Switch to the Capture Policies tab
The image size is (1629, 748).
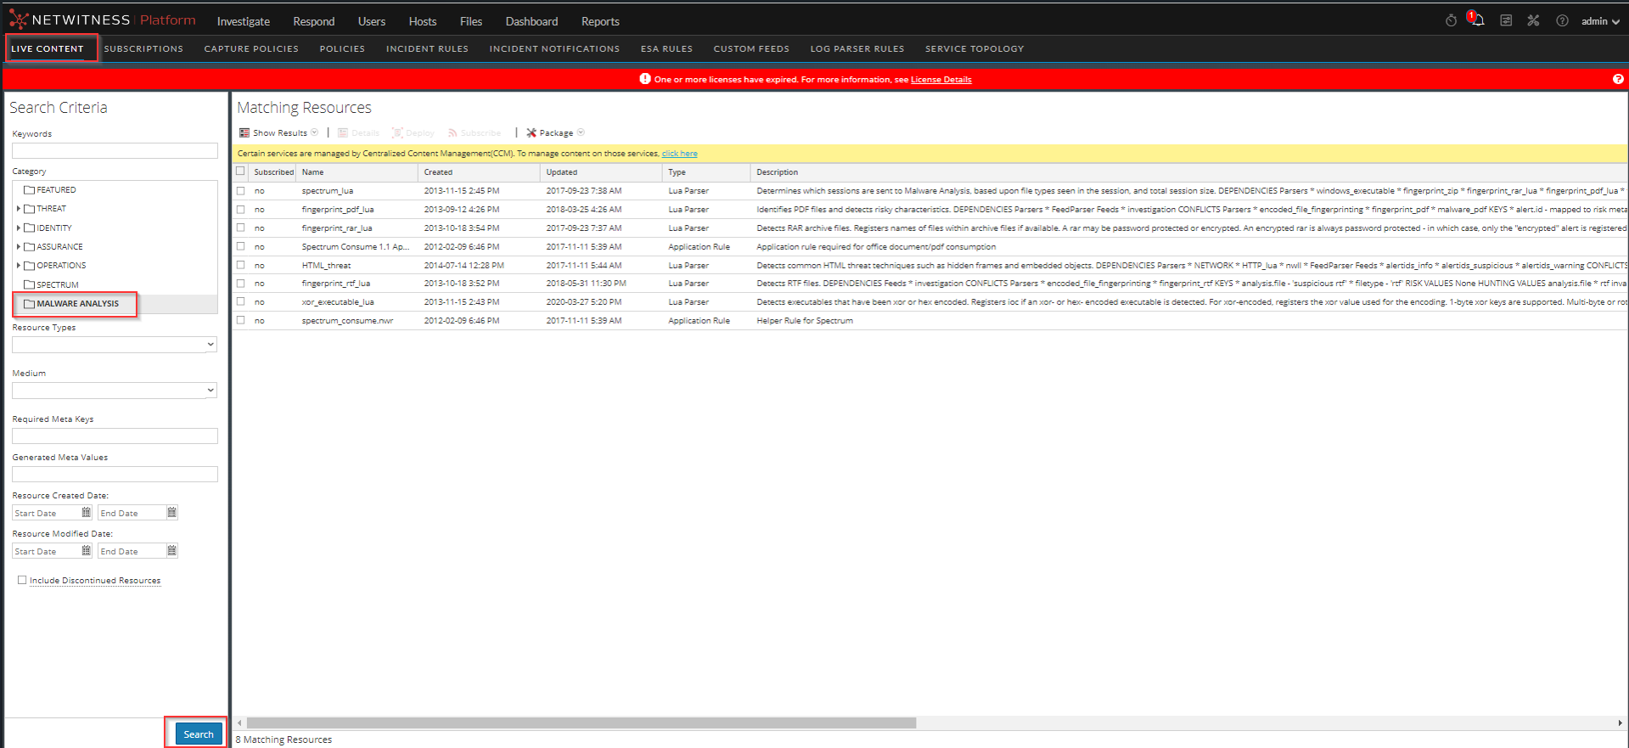[251, 48]
